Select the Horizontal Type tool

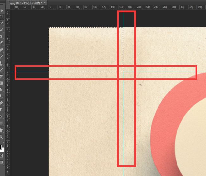[x=2, y=110]
